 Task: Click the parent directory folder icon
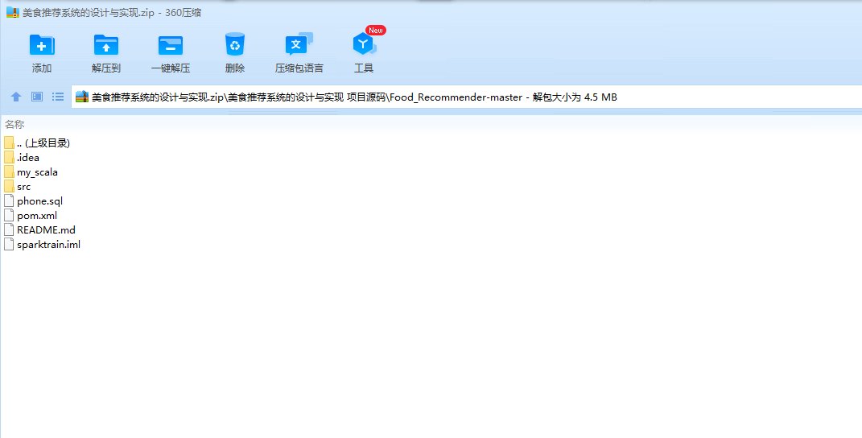coord(9,143)
